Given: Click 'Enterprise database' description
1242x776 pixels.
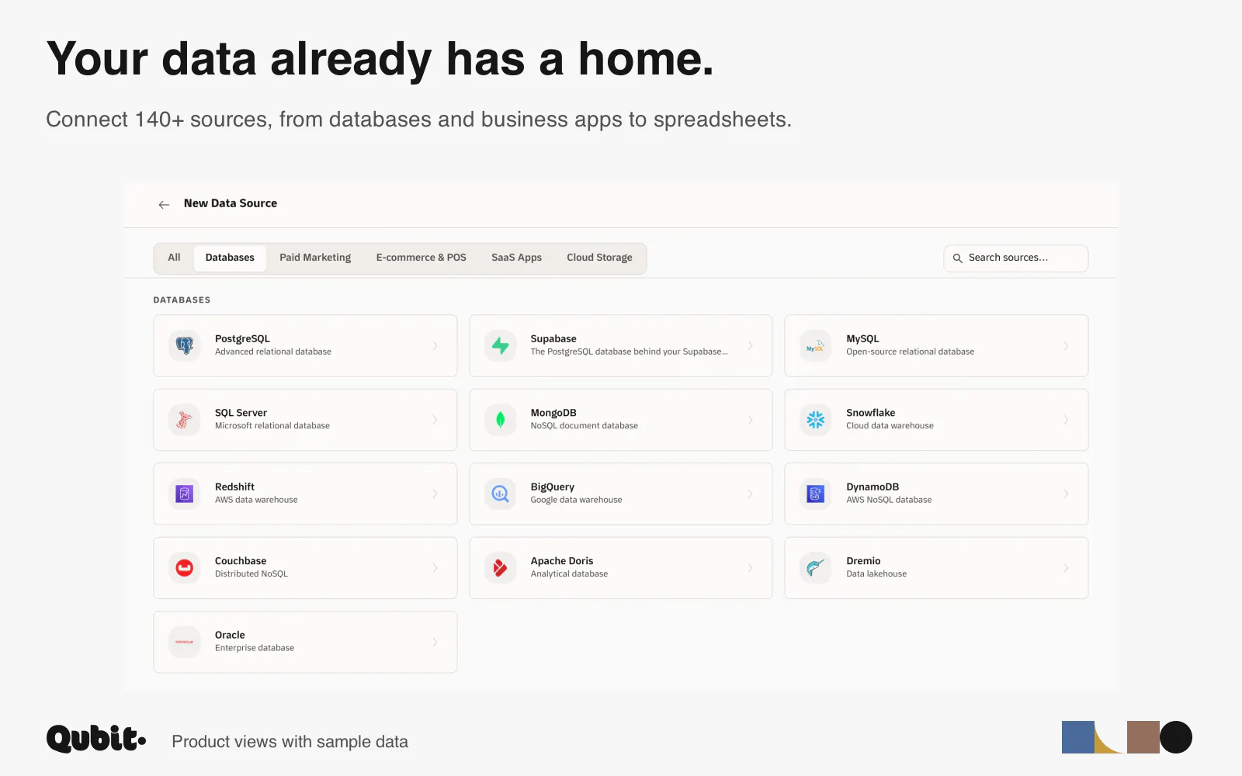Looking at the screenshot, I should tap(255, 648).
